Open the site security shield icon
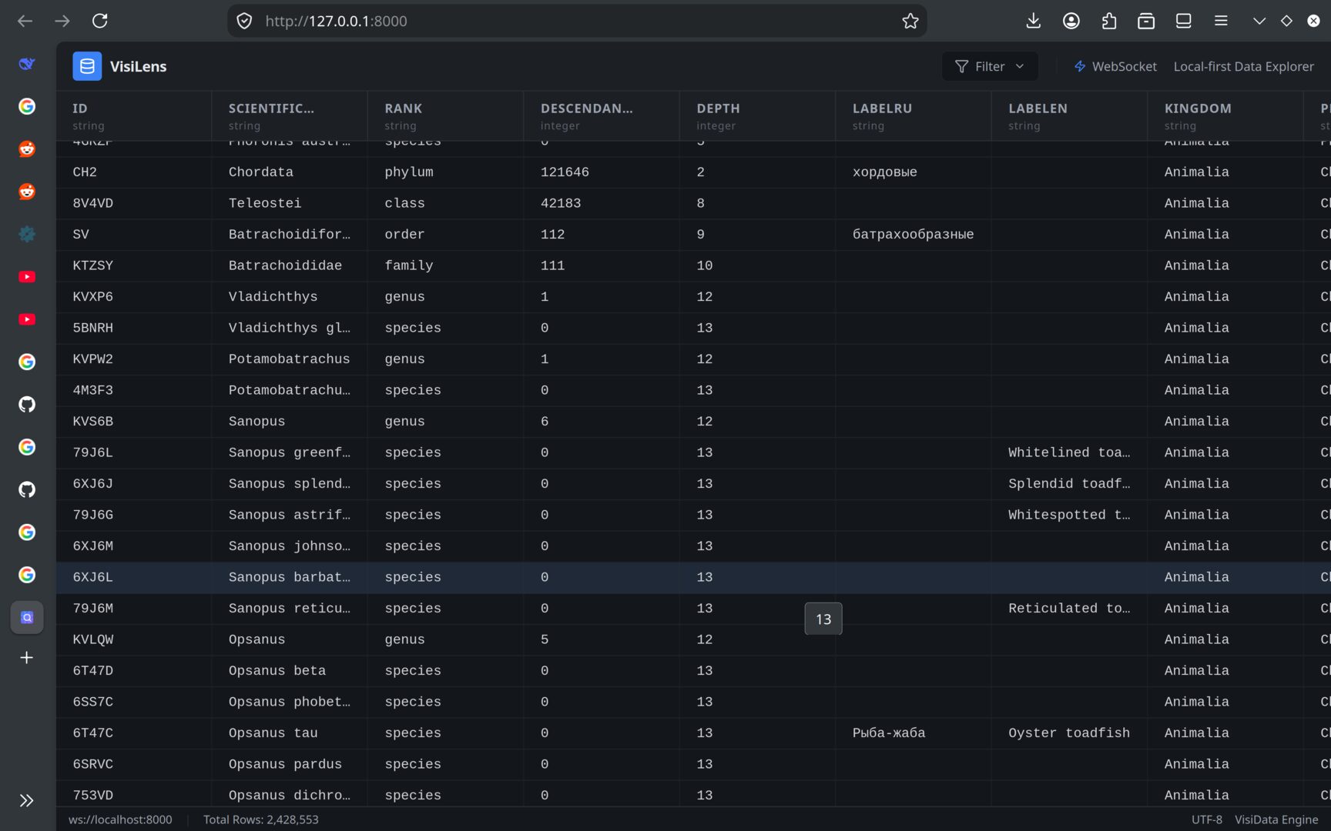Viewport: 1331px width, 831px height. pyautogui.click(x=244, y=21)
